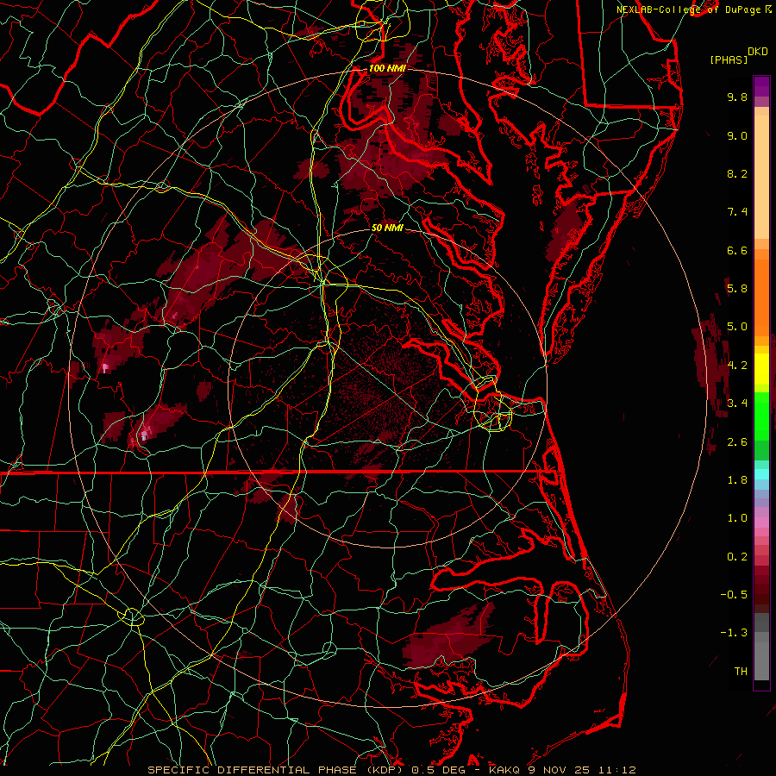Select the 1.0 scale label
The image size is (776, 776).
coord(737,517)
